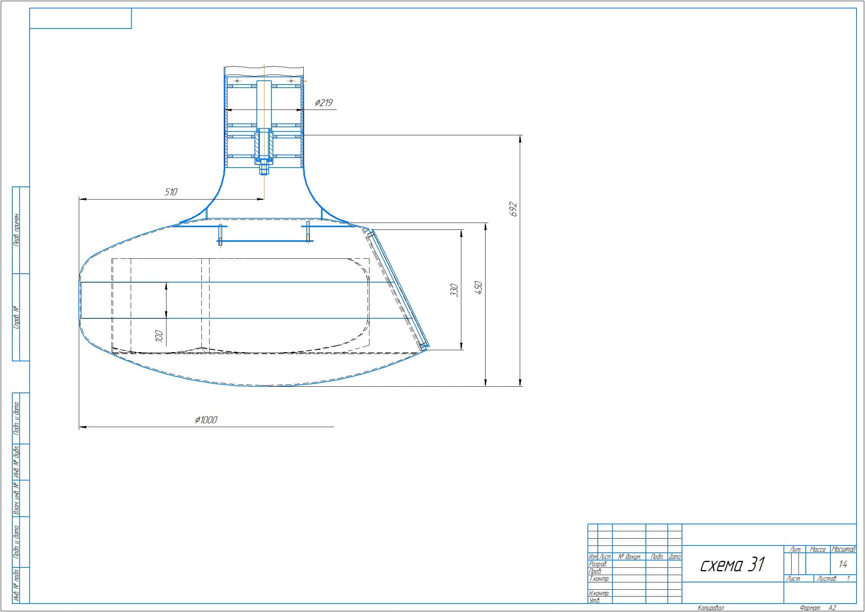The image size is (865, 612).
Task: Click the 'Листов 1' sheet count cell
Action: [835, 579]
